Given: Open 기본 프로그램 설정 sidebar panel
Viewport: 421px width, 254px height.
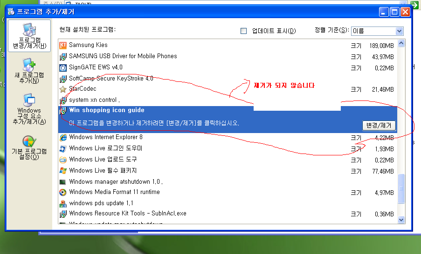Looking at the screenshot, I should tap(29, 147).
